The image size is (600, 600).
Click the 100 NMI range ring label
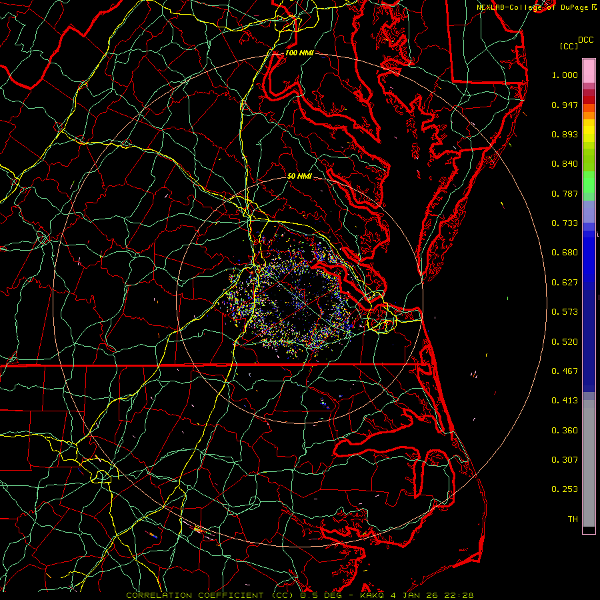[x=299, y=53]
